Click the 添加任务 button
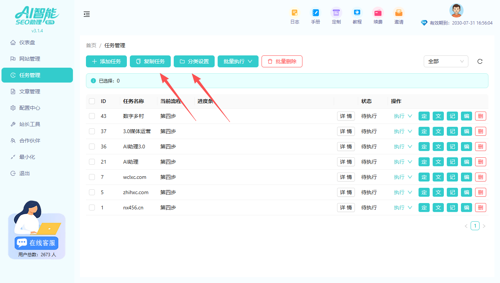The height and width of the screenshot is (283, 500). 106,61
